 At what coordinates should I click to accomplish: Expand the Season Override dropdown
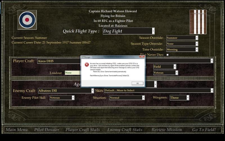182,38
